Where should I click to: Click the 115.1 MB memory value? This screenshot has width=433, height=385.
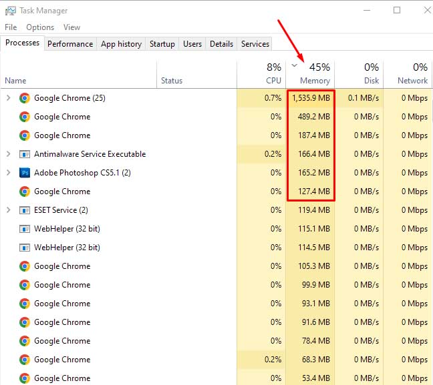[x=313, y=229]
